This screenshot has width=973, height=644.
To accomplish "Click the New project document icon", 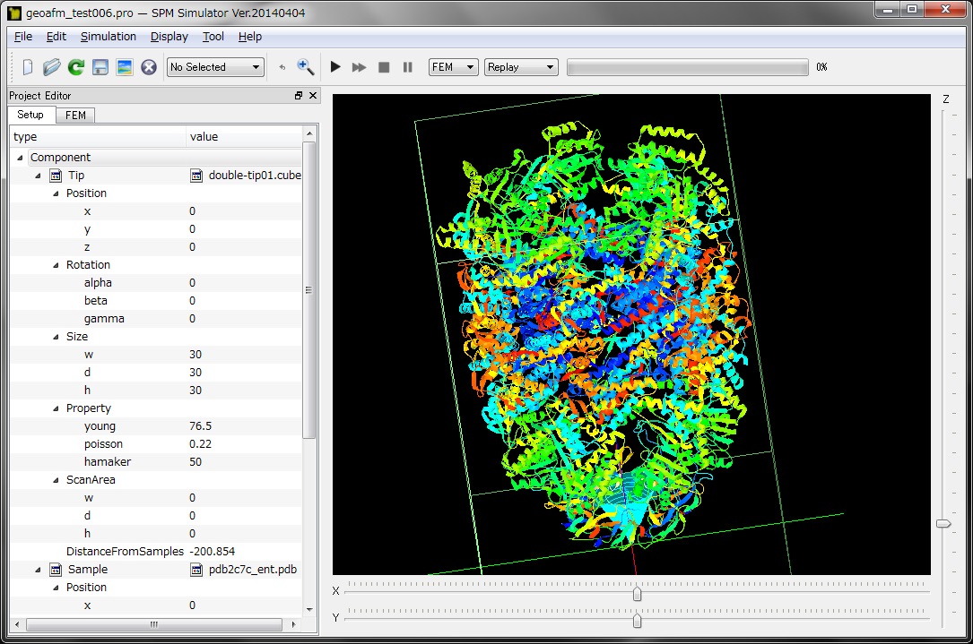I will (27, 67).
